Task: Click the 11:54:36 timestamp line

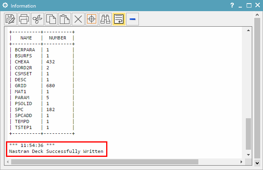Action: (32, 145)
